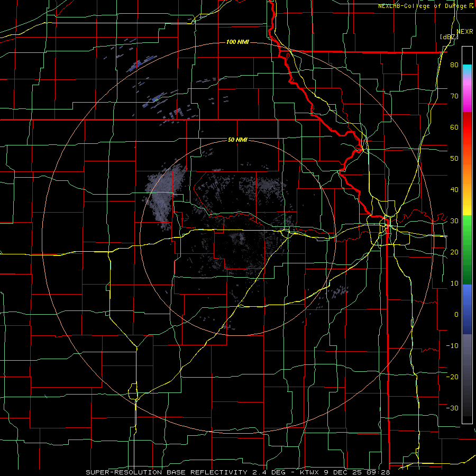Click the red segment of the color bar
476x476 pixels.
tap(467, 127)
